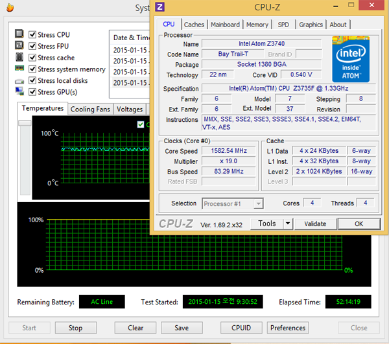Click the Instructions list field

pyautogui.click(x=289, y=123)
